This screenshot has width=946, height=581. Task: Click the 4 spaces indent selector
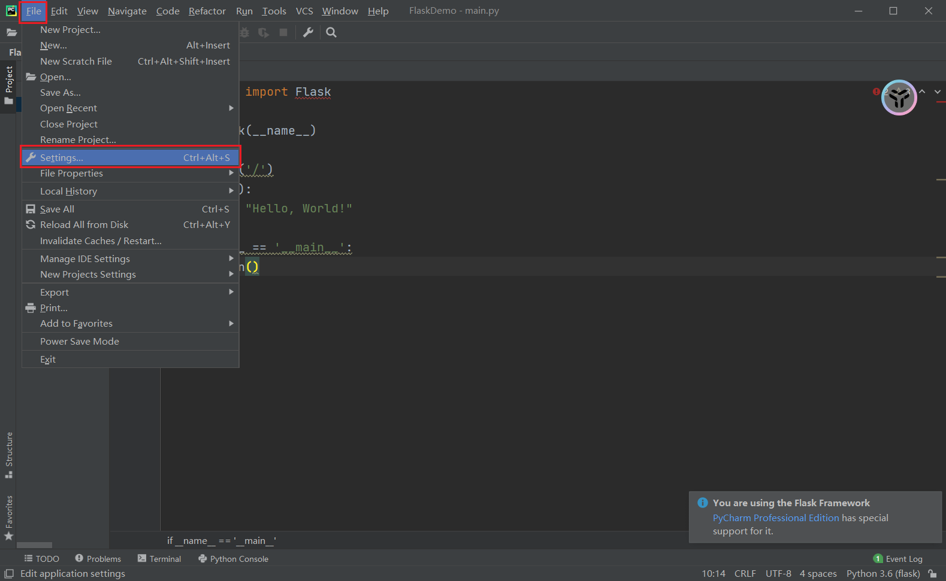pyautogui.click(x=818, y=574)
